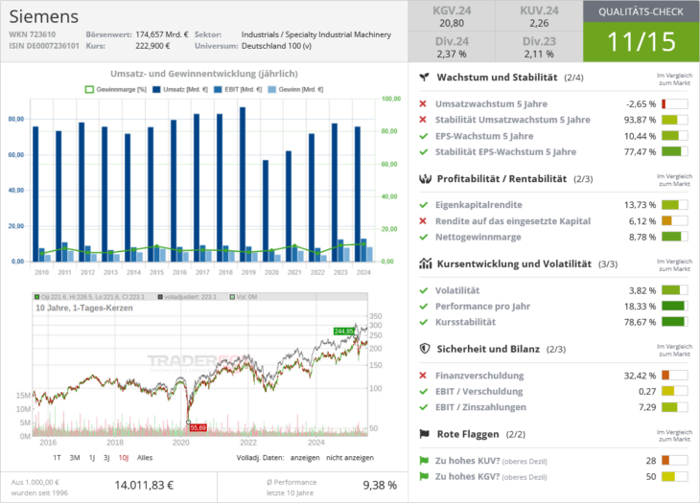
Task: Click the Div.23 dividend tile
Action: pos(539,47)
